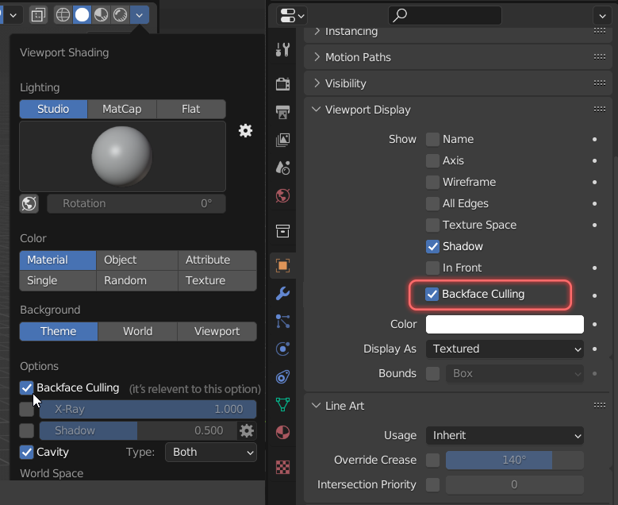Click the properties search field
Image resolution: width=618 pixels, height=505 pixels.
(444, 15)
